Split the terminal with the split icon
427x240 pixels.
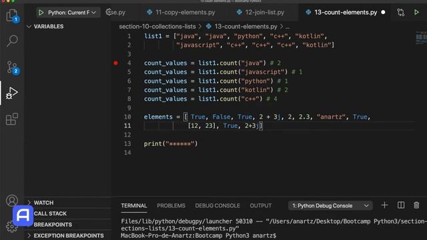point(401,205)
